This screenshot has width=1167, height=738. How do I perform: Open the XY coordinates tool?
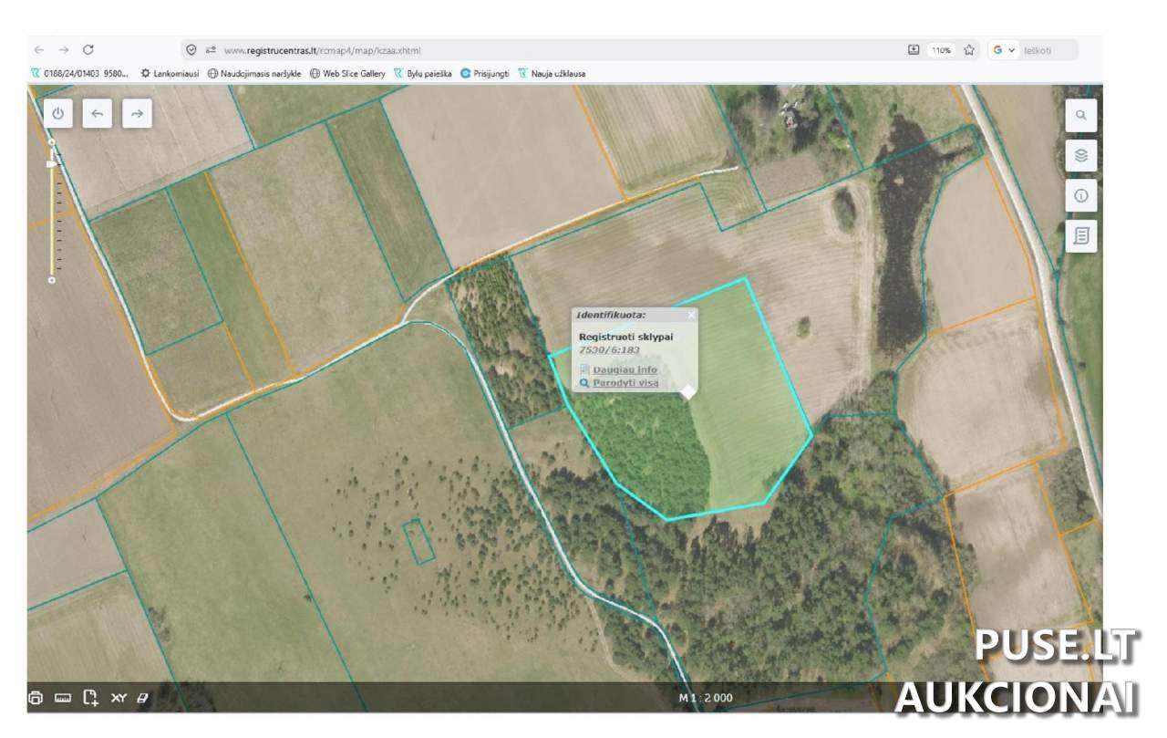tap(119, 698)
